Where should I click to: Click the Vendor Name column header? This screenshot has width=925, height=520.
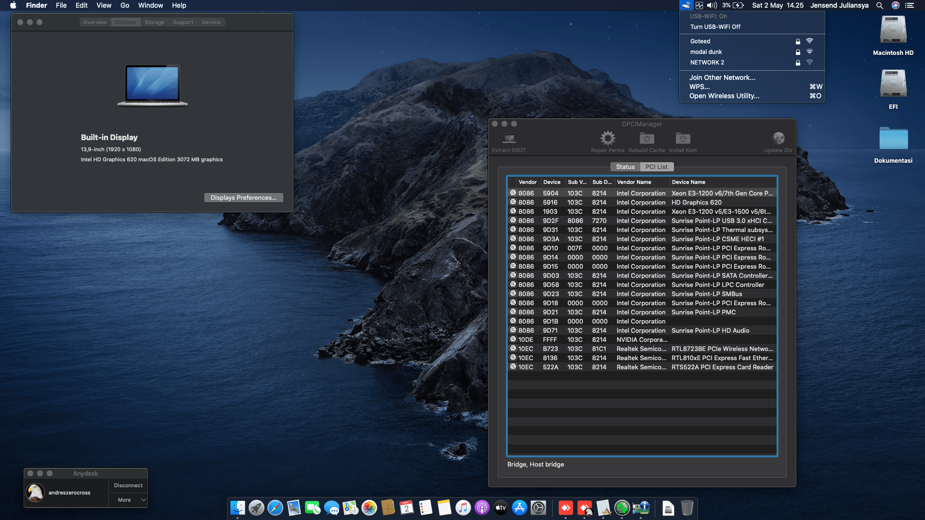[642, 182]
